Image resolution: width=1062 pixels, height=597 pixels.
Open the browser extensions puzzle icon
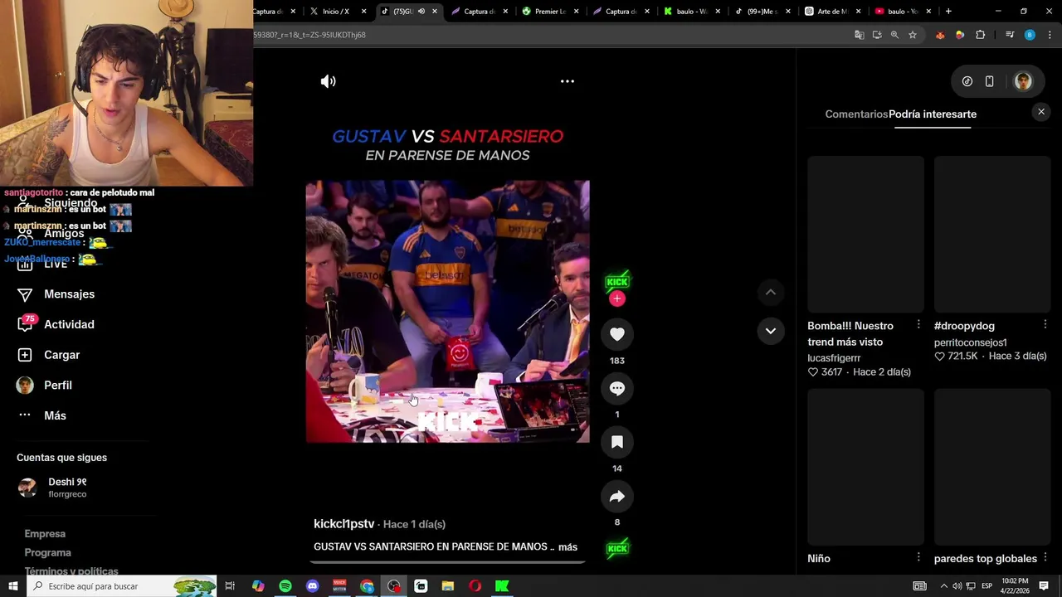pyautogui.click(x=981, y=35)
